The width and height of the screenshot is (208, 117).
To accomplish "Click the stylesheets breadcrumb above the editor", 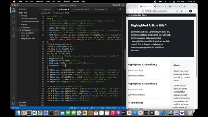I will coord(45,13).
